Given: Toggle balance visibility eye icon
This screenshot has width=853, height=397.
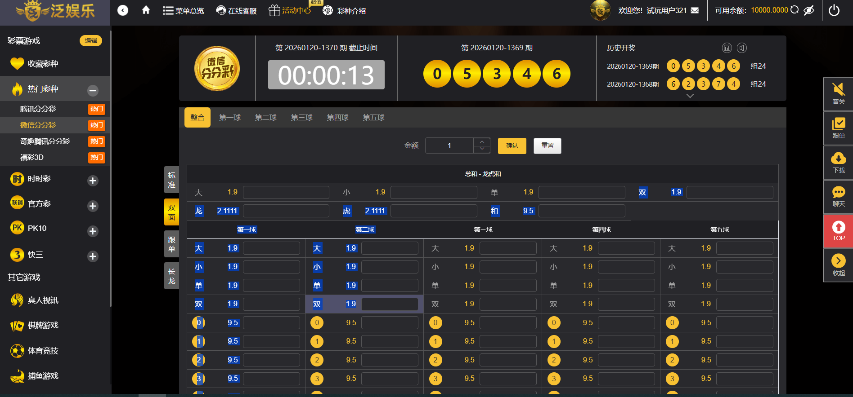Looking at the screenshot, I should coord(809,10).
